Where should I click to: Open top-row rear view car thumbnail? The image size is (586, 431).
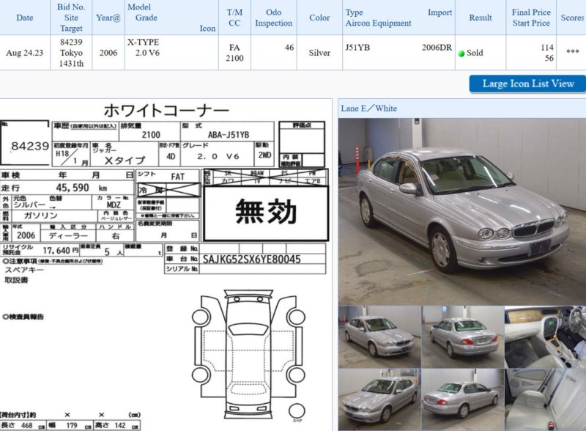(462, 336)
